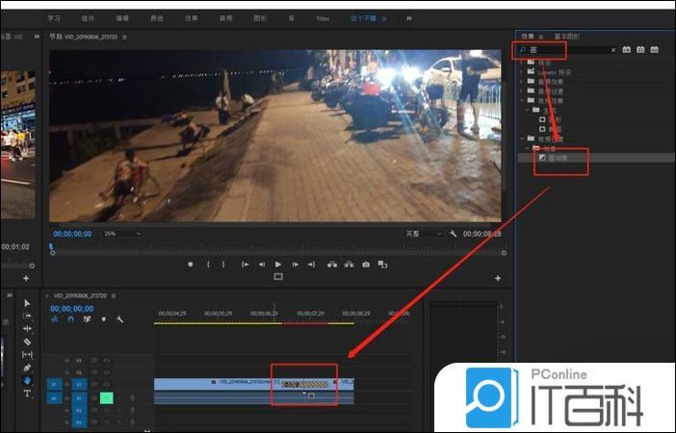Select the Type tool
The image size is (676, 433).
coord(27,394)
